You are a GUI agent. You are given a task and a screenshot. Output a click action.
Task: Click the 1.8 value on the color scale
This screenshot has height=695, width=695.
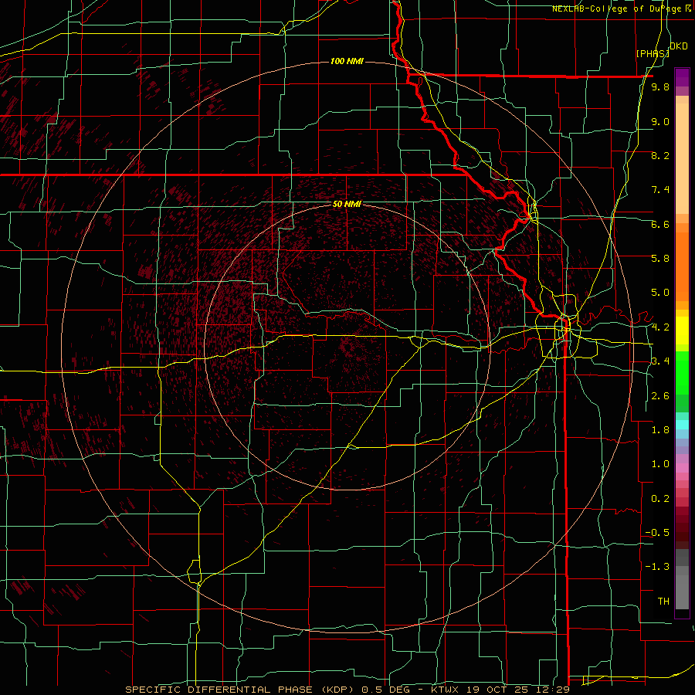click(x=660, y=430)
